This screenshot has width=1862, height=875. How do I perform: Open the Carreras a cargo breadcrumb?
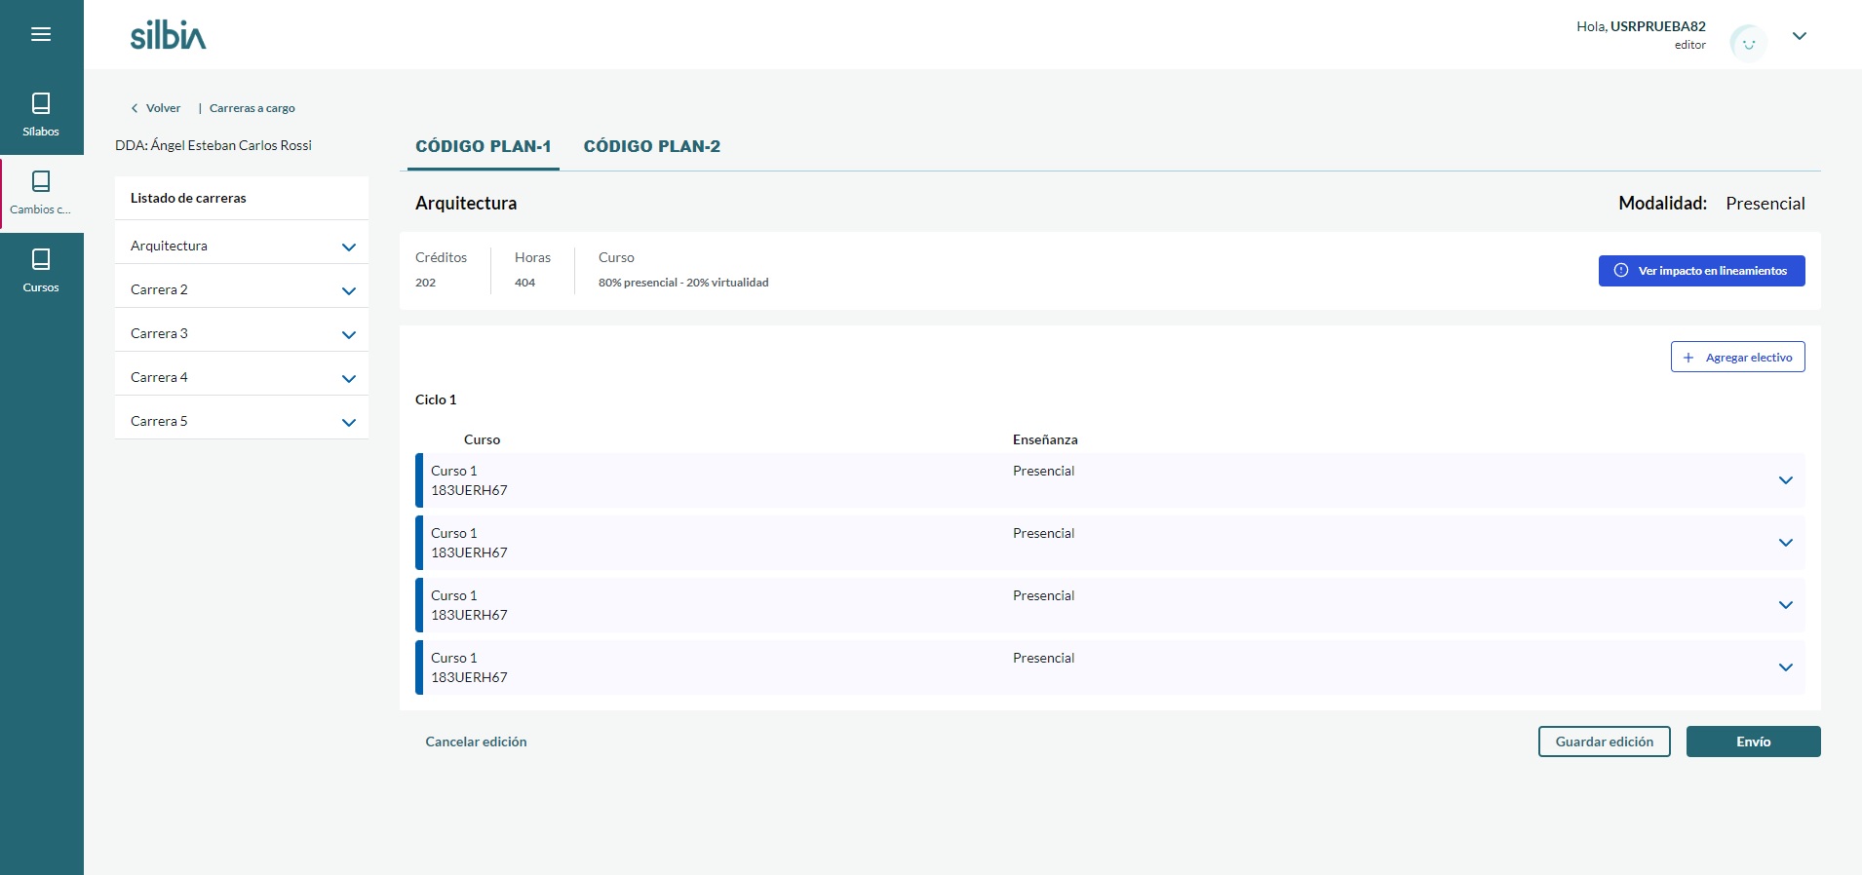pos(252,108)
